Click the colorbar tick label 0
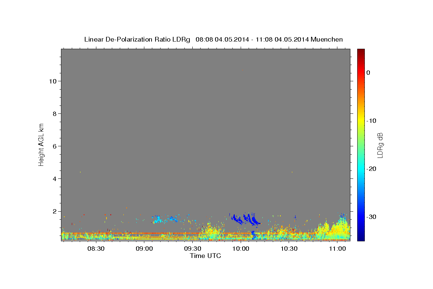 368,73
